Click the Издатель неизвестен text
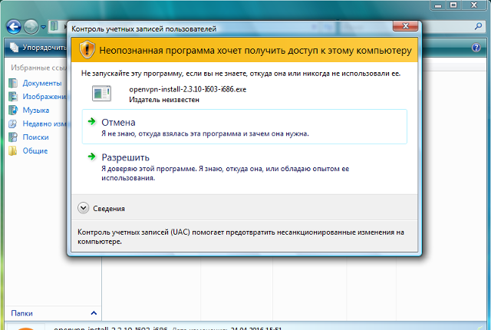 (164, 100)
